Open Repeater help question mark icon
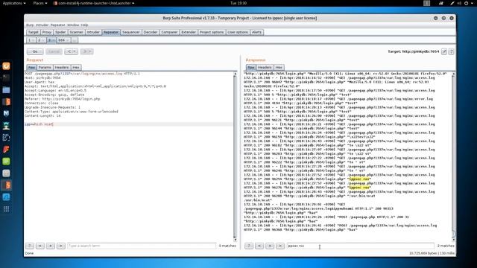The height and width of the screenshot is (268, 477). coord(451,51)
